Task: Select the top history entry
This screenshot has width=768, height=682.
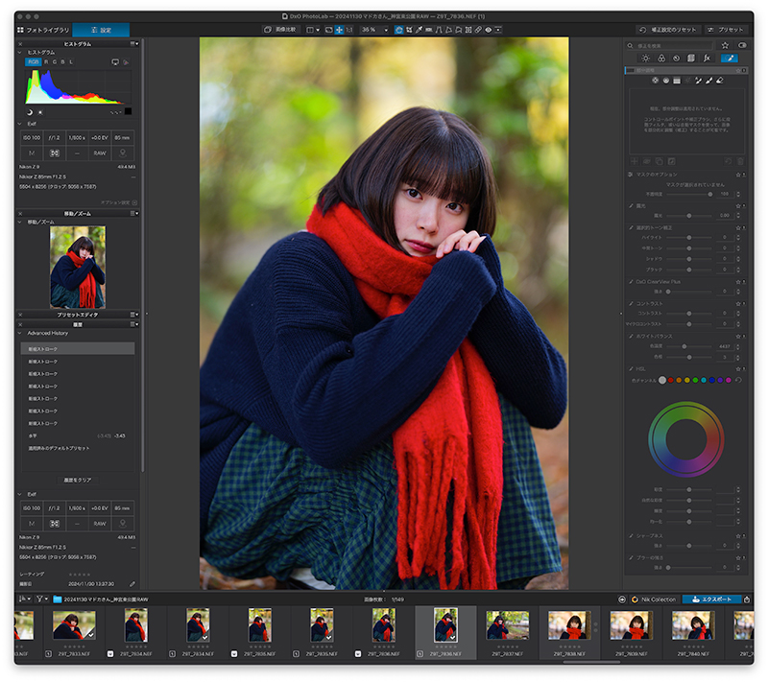Action: point(78,349)
